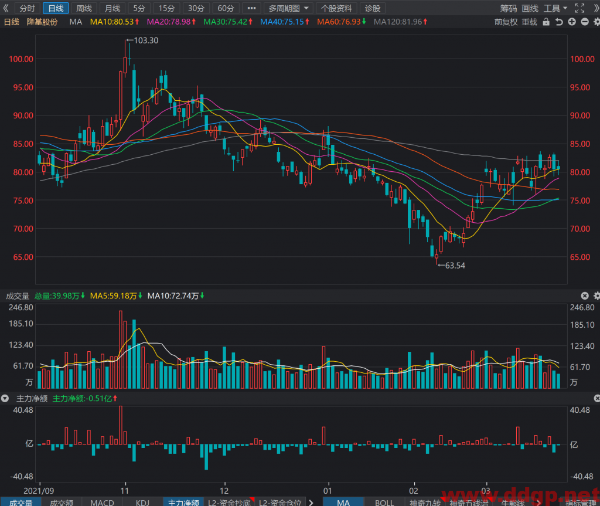Select the L2-资金抄底 indicator tab
Screen dimensions: 600x506
coord(229,502)
